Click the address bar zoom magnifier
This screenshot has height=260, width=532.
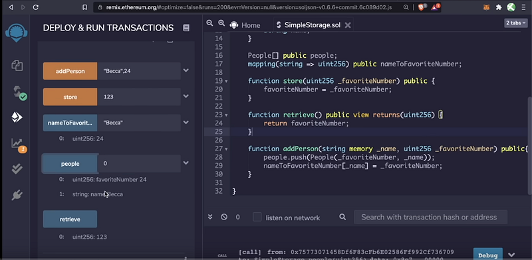coord(406,7)
